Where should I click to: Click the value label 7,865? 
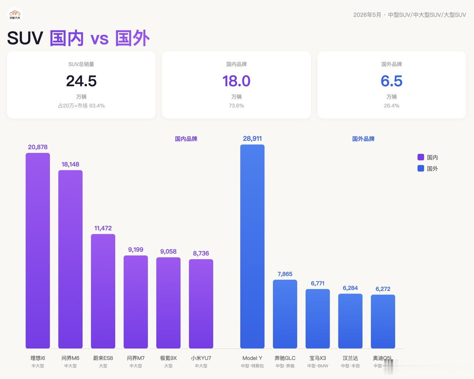(x=285, y=274)
